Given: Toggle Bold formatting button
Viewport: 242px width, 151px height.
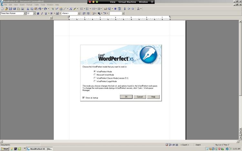Looking at the screenshot, I should click(x=38, y=14).
